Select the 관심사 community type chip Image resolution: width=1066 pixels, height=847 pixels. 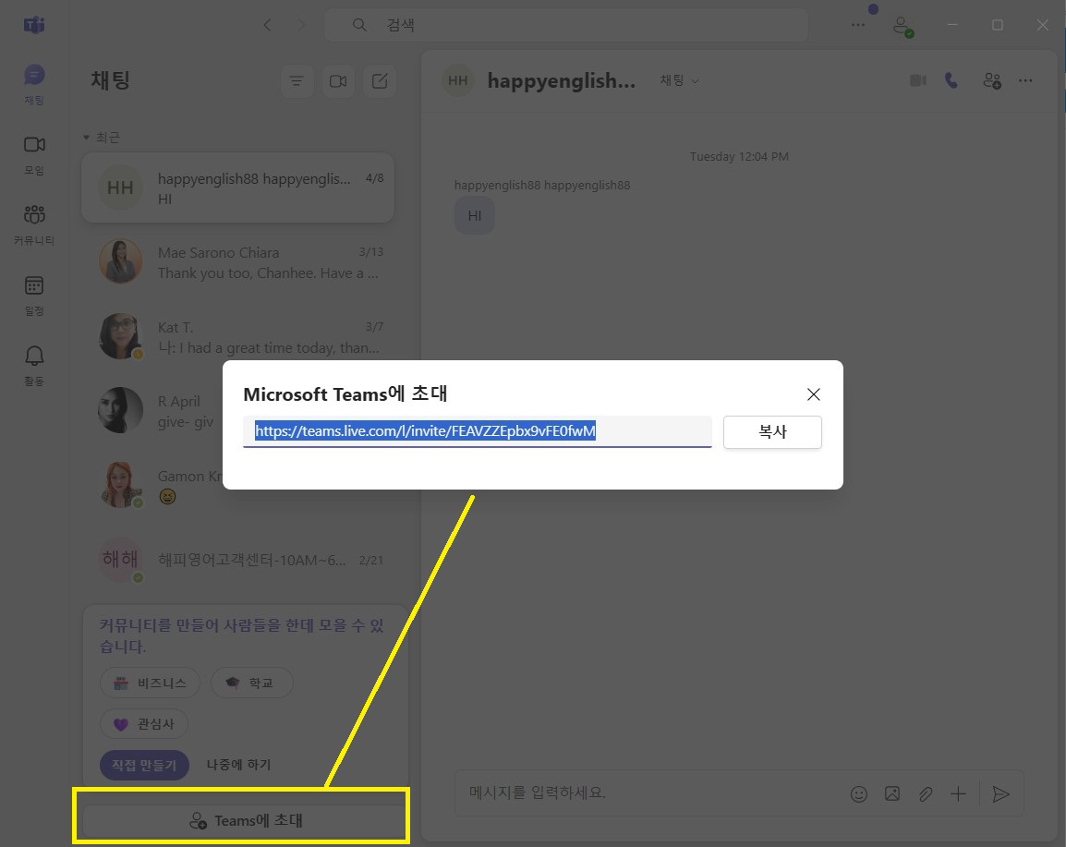click(143, 724)
